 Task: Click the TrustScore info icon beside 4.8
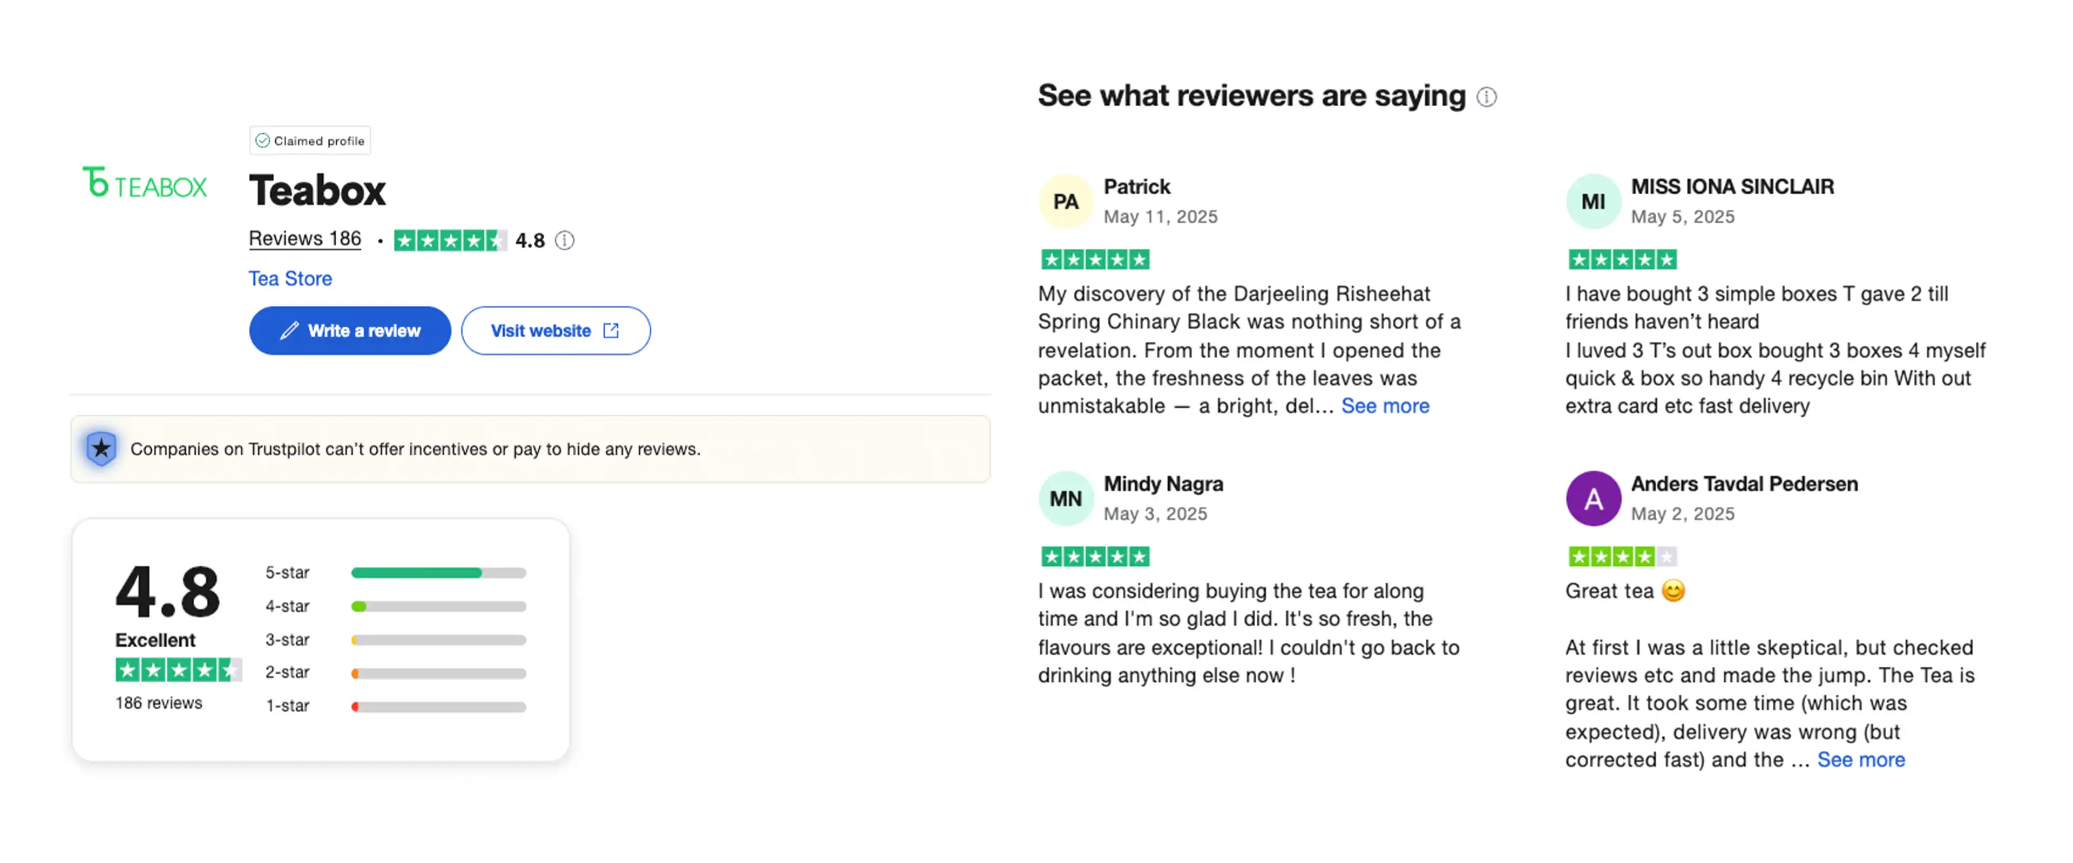click(x=565, y=241)
